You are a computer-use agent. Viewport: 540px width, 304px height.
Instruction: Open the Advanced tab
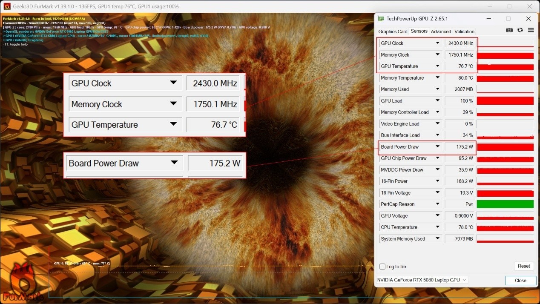[x=441, y=32]
